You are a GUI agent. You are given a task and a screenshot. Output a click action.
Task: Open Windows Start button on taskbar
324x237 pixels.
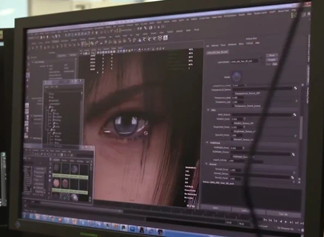coord(25,216)
